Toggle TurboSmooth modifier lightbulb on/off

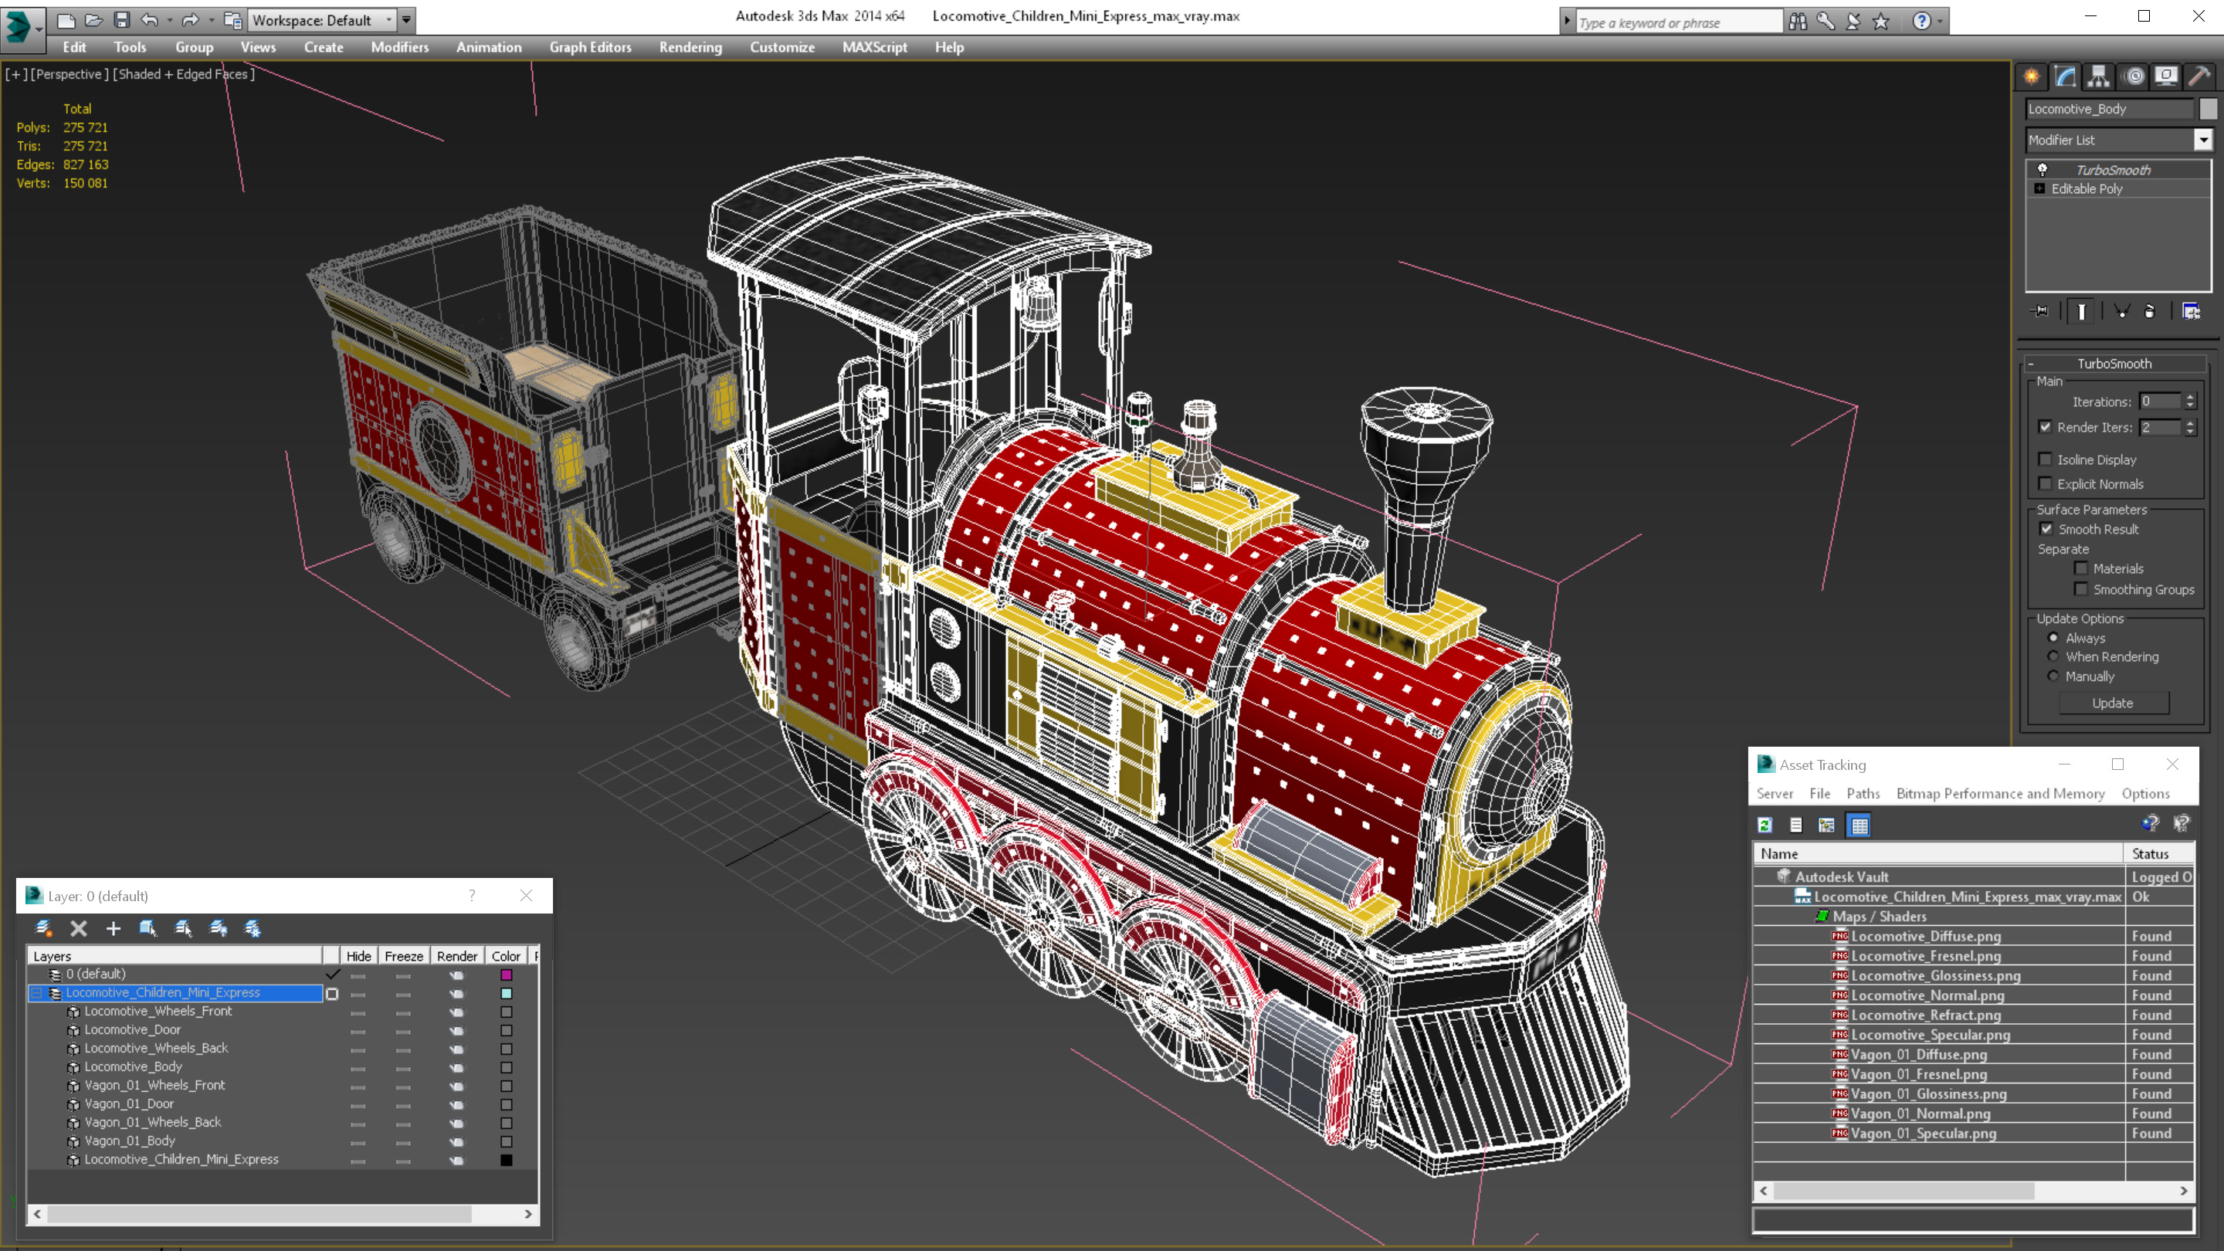click(2042, 170)
